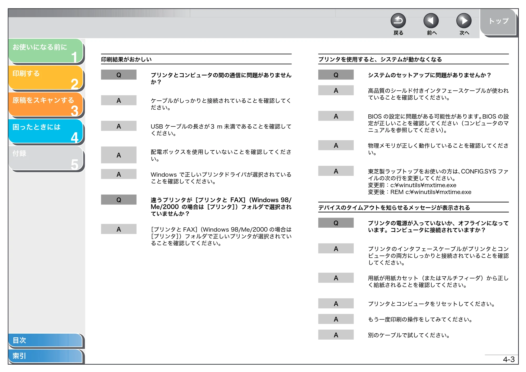Open chapter 4 困ったときには
The width and height of the screenshot is (526, 372).
pos(46,131)
